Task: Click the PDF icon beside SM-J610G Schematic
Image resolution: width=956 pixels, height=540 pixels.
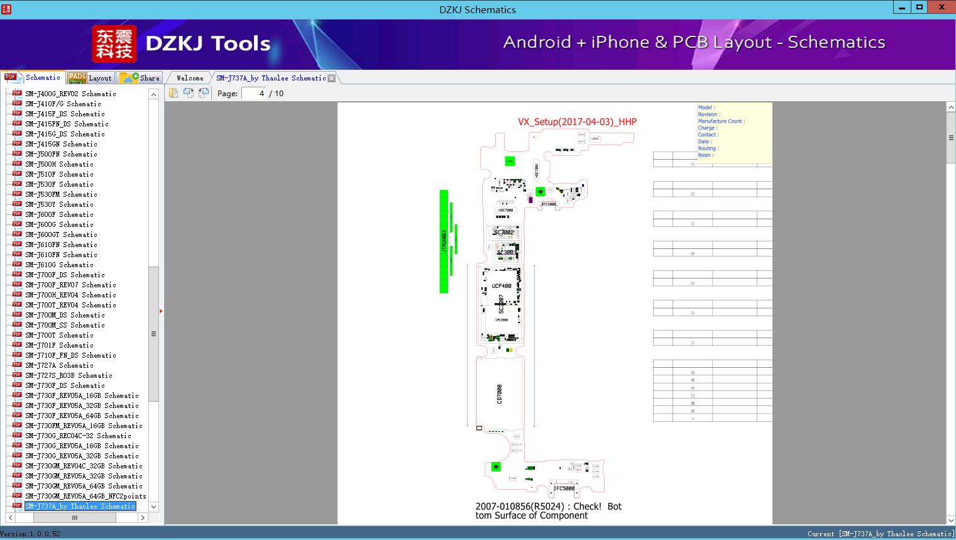Action: click(x=17, y=264)
